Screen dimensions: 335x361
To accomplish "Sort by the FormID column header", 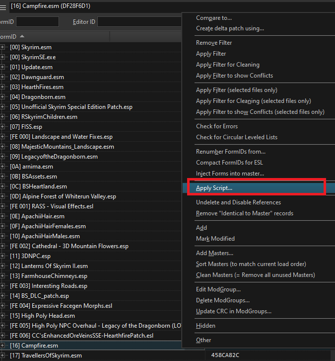I will [x=55, y=37].
